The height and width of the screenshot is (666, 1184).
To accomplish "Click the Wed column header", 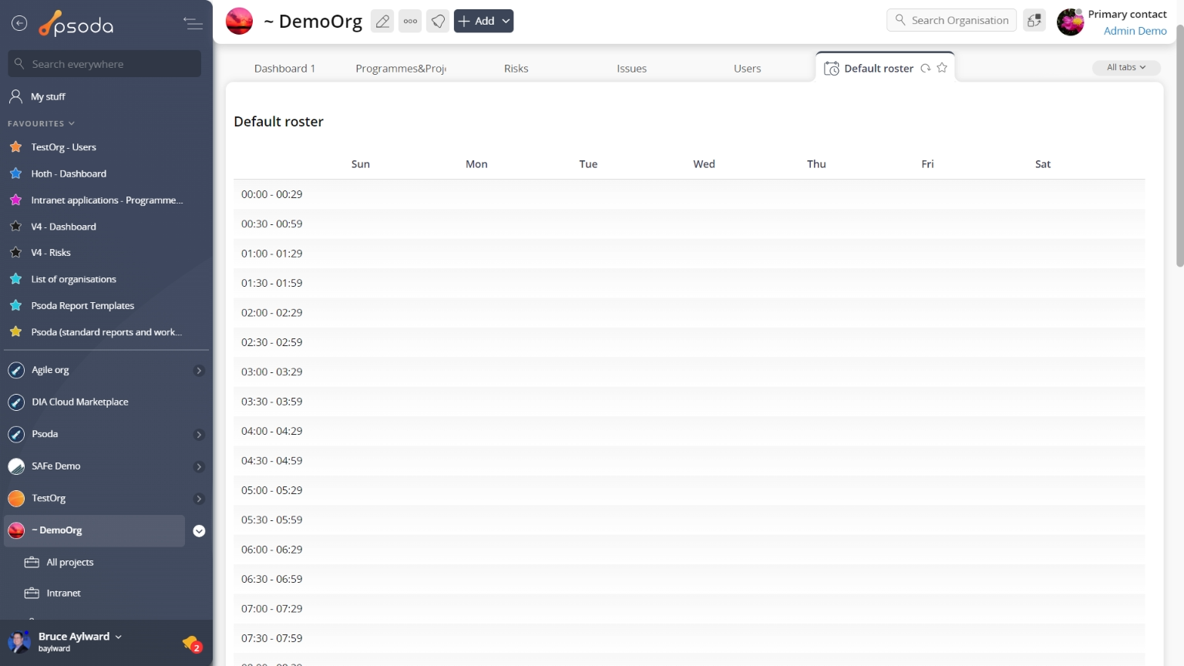I will click(704, 164).
